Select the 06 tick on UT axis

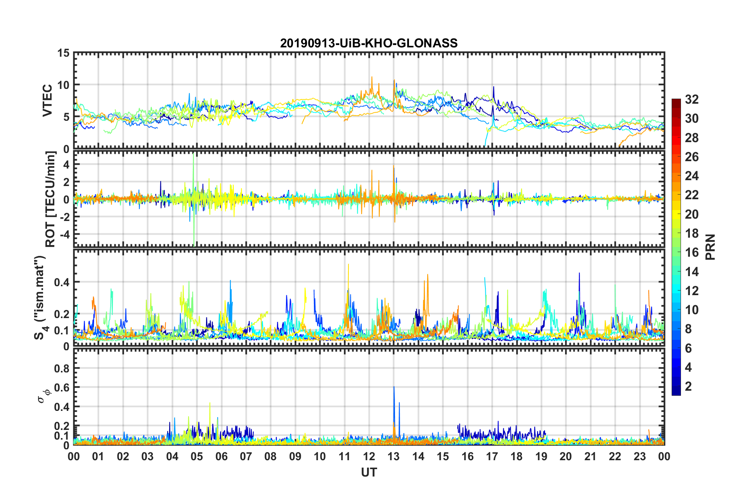(x=221, y=456)
